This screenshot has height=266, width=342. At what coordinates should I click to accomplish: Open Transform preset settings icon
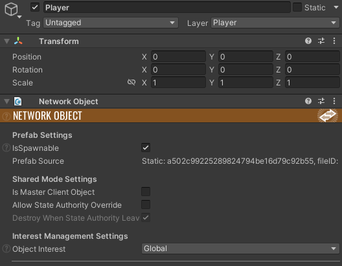321,41
